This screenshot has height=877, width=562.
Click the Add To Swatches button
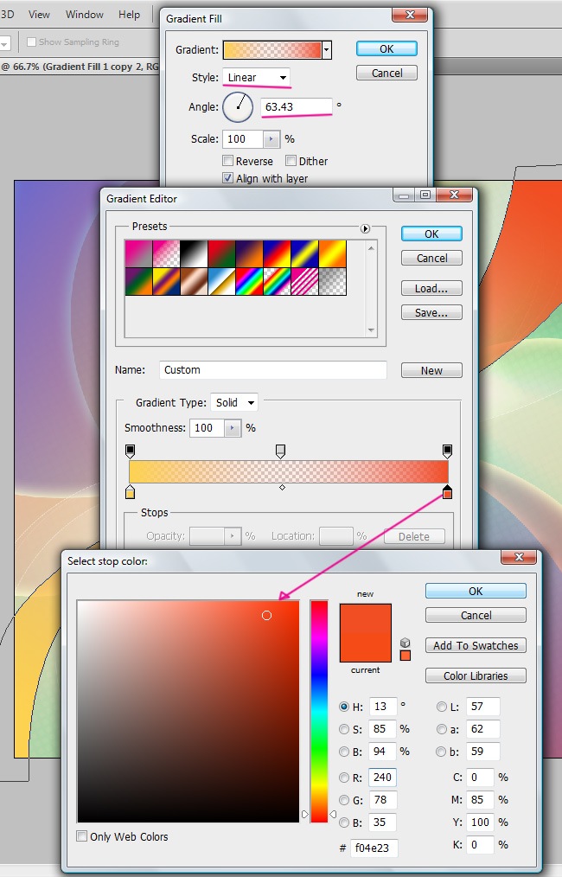coord(476,645)
